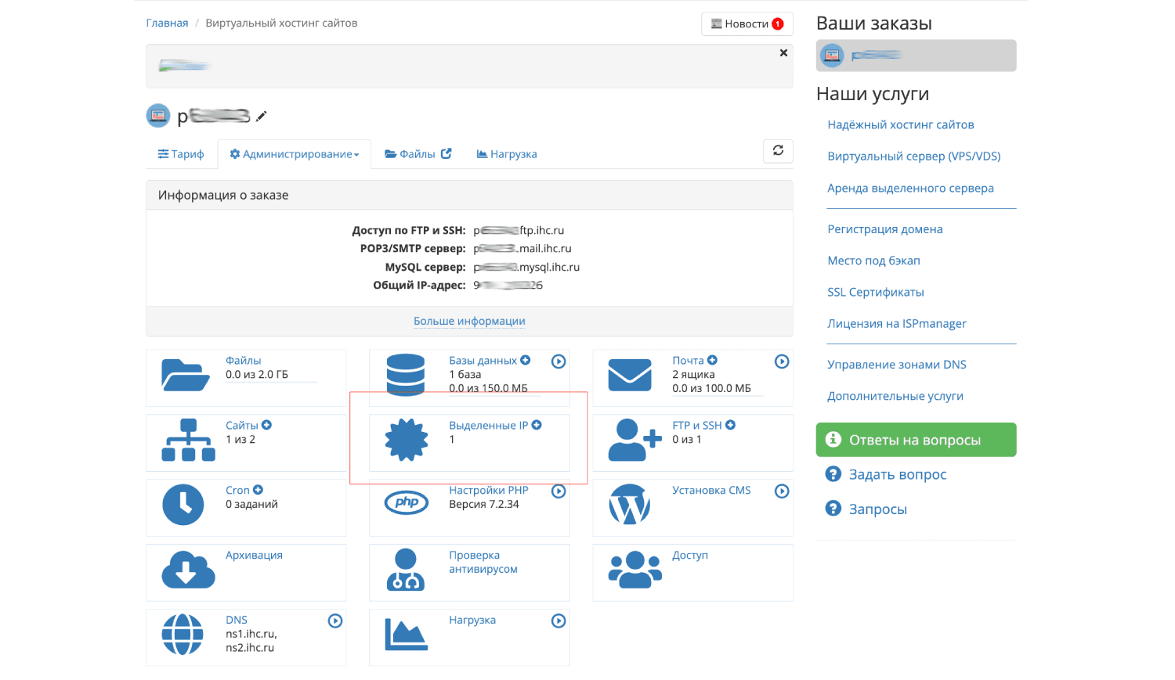Click the Cron clock icon

pos(183,505)
